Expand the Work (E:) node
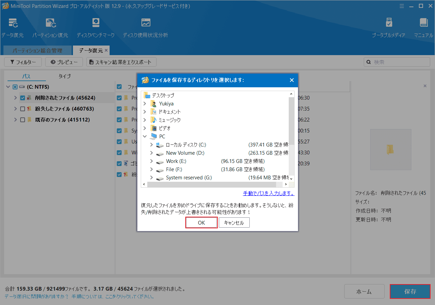 point(151,161)
